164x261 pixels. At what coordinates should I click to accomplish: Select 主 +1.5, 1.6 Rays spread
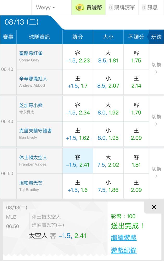[78, 186]
